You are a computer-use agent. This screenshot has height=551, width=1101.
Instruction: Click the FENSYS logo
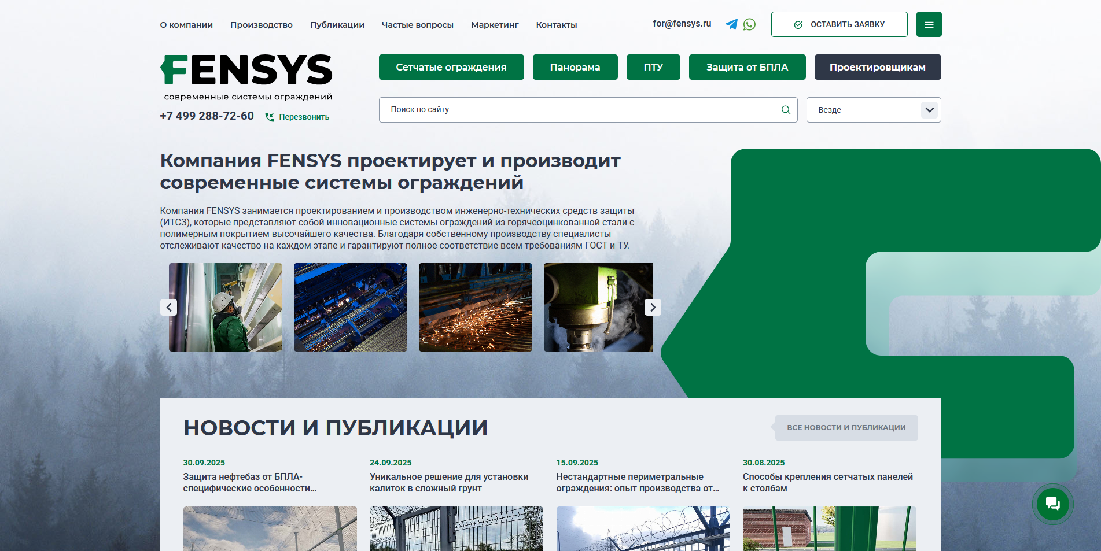[246, 69]
